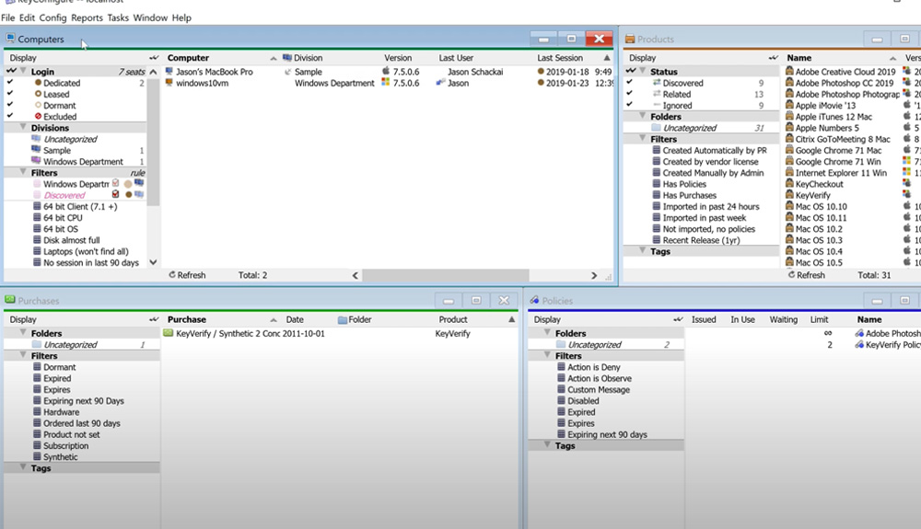
Task: Collapse the Status section in Products
Action: 643,71
